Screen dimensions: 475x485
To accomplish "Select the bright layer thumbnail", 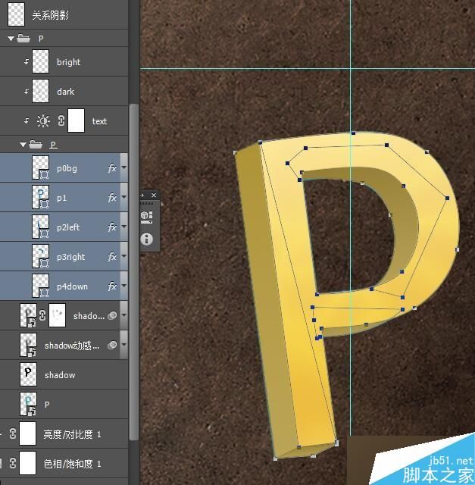I will pyautogui.click(x=40, y=61).
